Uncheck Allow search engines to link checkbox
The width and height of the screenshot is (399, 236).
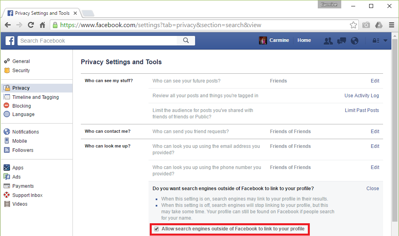click(156, 229)
